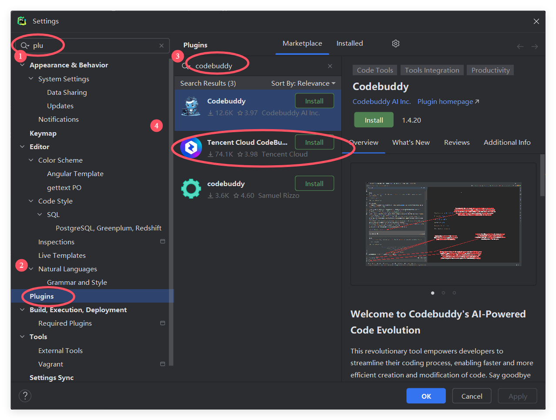Click the plugin details vertical scrollbar
This screenshot has height=420, width=556.
542,176
